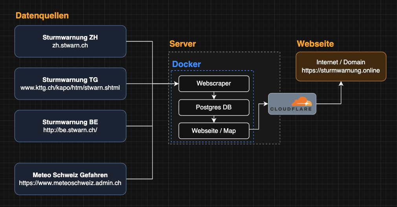This screenshot has height=207, width=397.
Task: Click the Cloudflare logo
Action: click(292, 104)
